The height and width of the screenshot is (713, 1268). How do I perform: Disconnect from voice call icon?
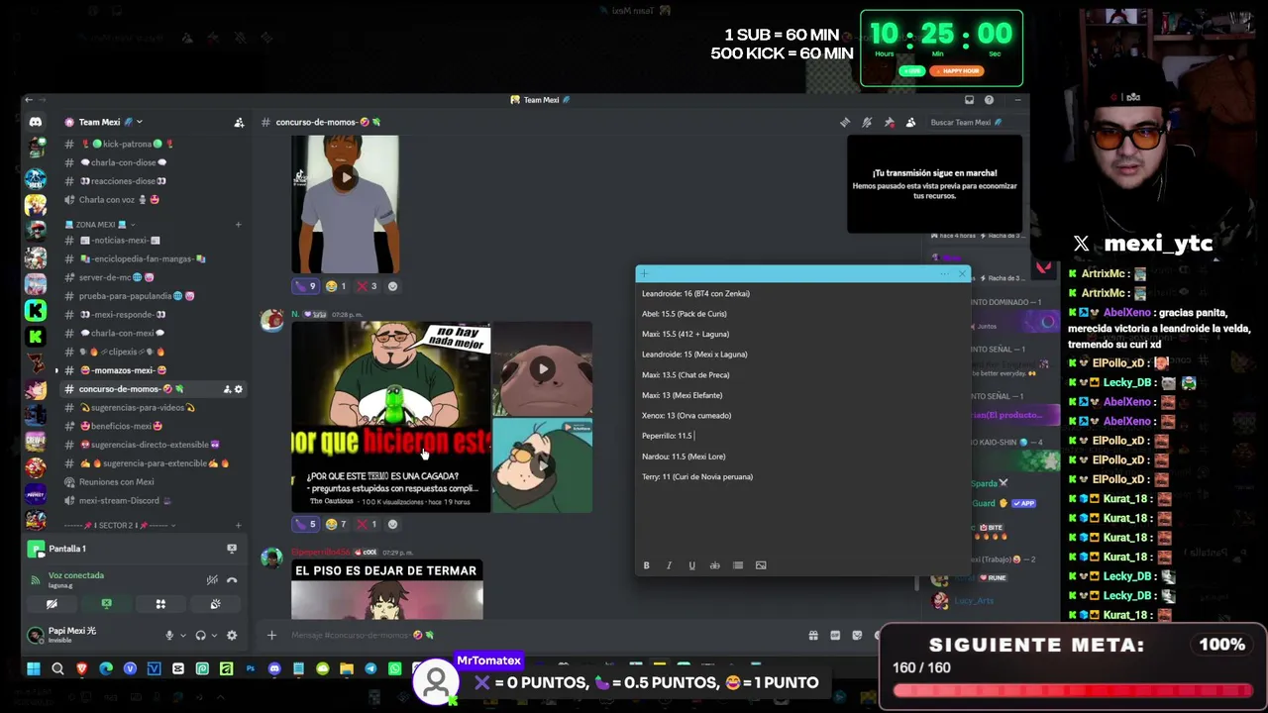point(232,580)
